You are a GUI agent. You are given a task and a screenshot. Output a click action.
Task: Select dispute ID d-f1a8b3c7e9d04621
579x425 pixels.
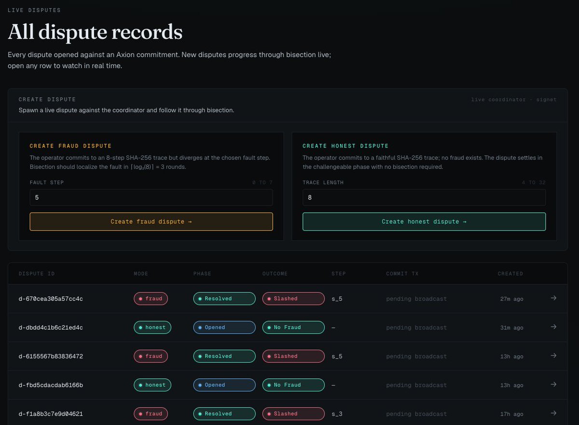51,414
